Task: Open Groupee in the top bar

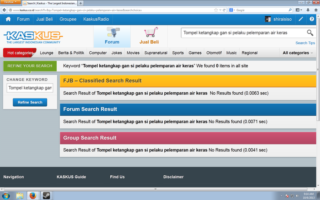Action: point(68,19)
